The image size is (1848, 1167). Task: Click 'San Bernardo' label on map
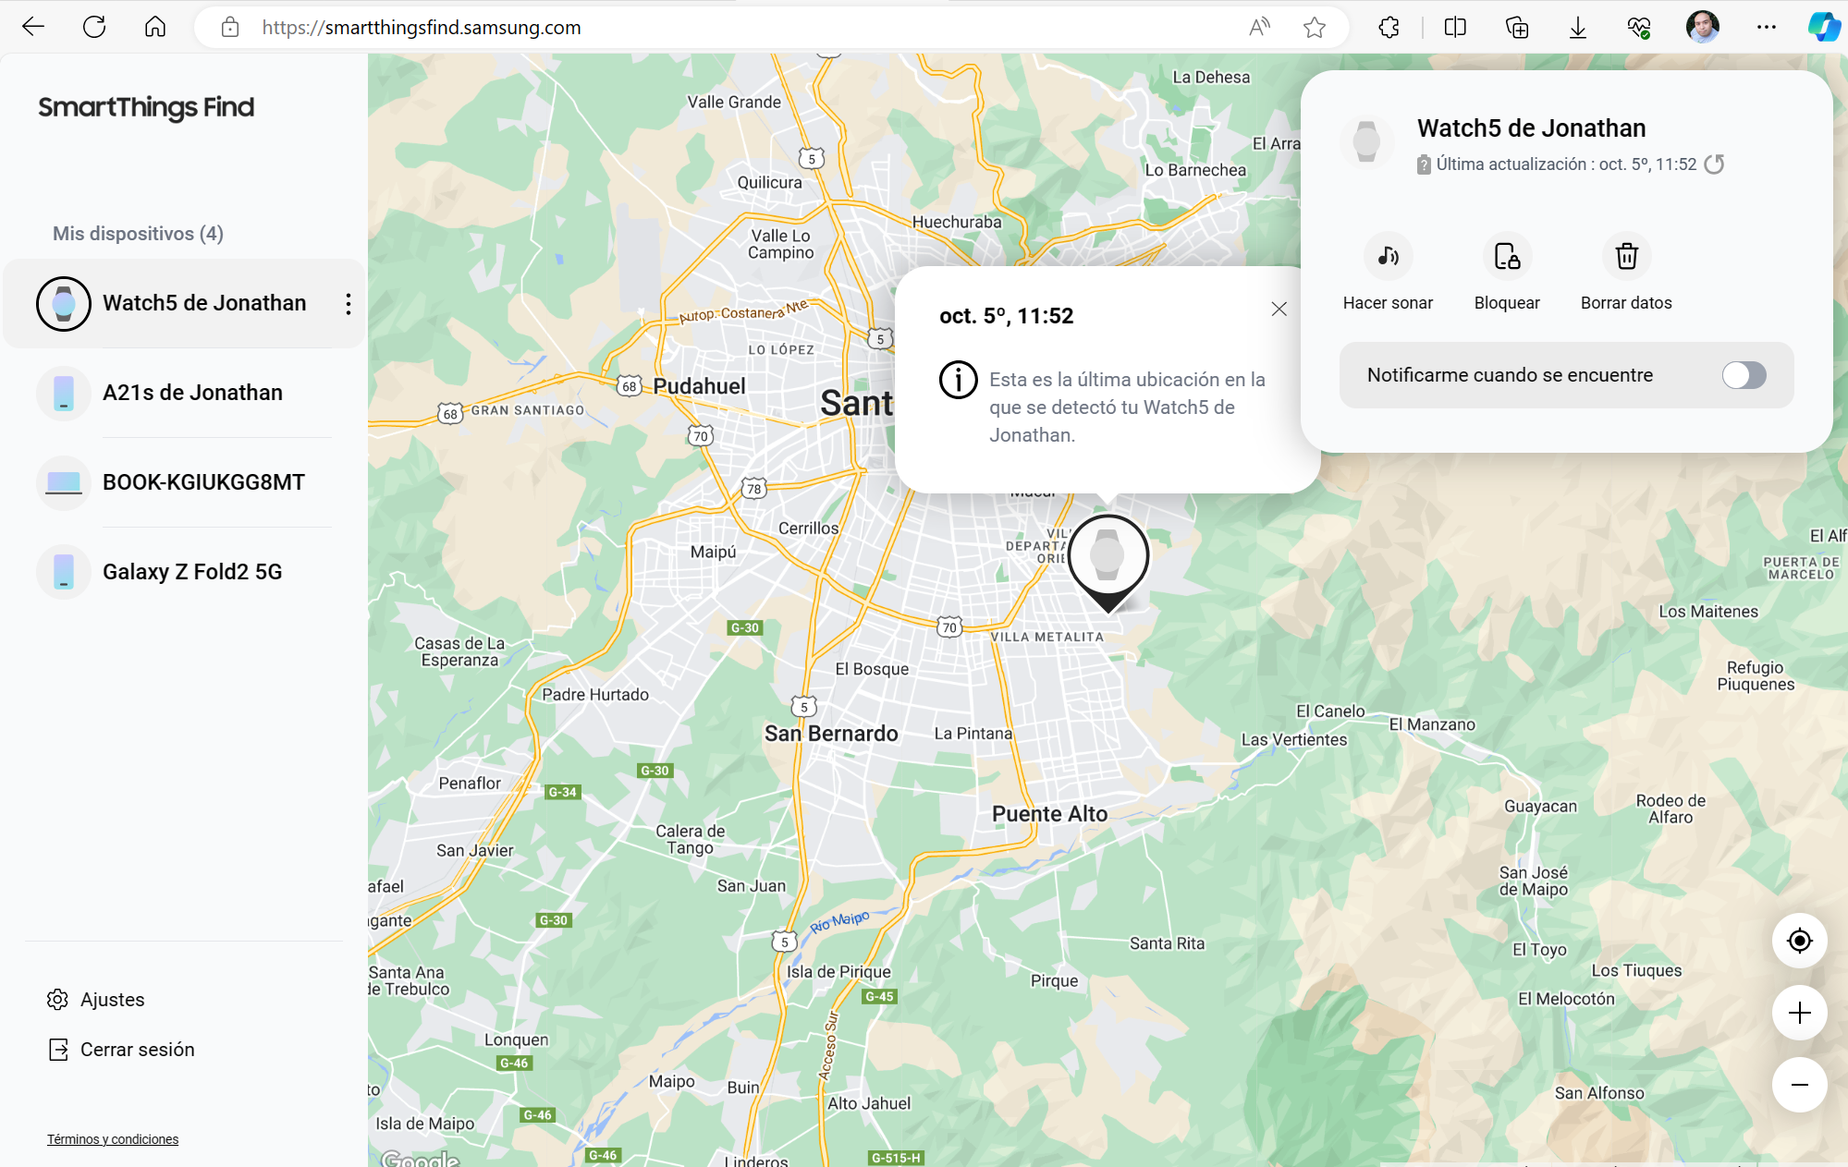pos(831,734)
